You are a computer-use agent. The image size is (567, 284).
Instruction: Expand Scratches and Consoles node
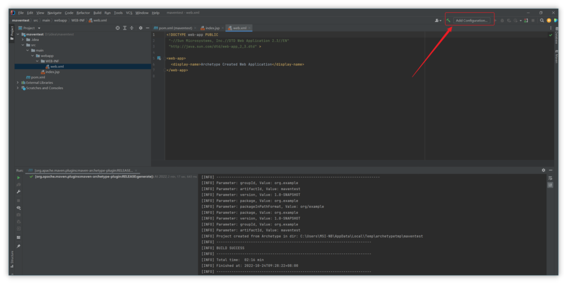pos(18,88)
